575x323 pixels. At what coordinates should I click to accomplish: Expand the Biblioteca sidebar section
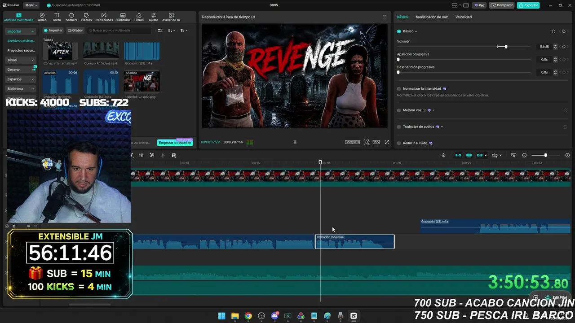(x=21, y=89)
